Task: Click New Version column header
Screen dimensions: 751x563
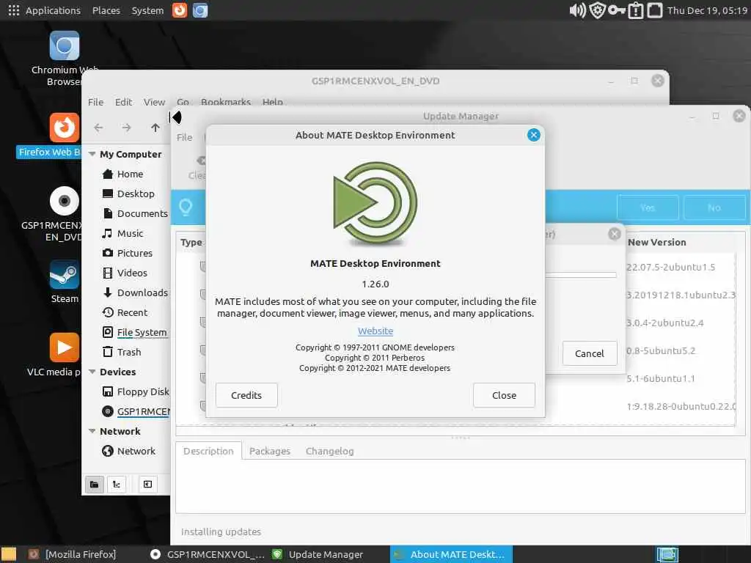Action: coord(656,242)
